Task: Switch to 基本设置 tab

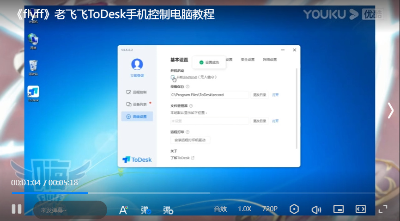Action: [179, 60]
